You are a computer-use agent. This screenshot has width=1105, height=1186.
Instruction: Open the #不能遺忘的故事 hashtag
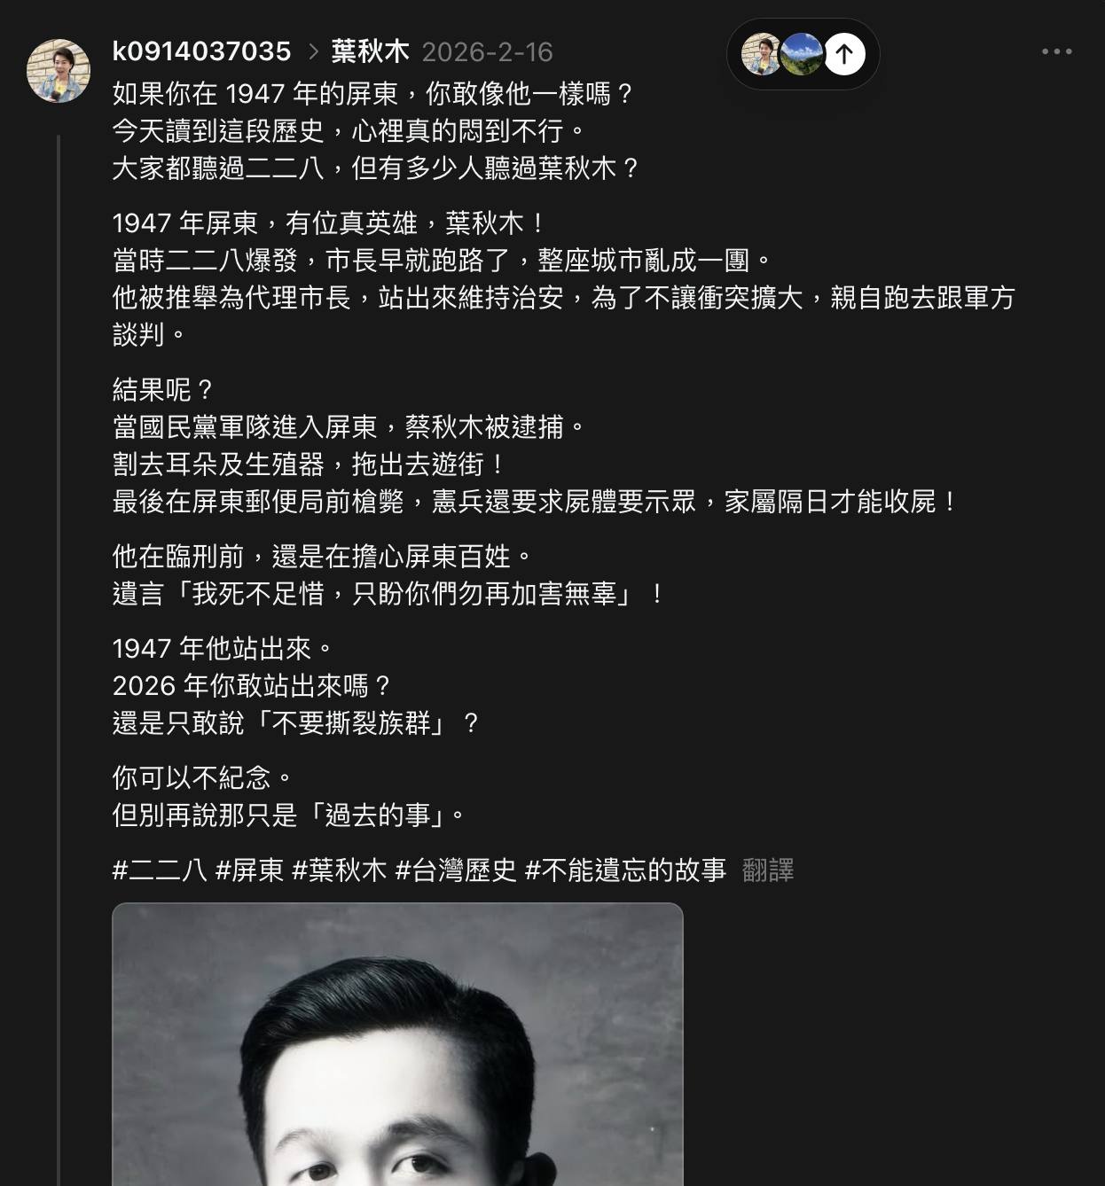coord(625,870)
